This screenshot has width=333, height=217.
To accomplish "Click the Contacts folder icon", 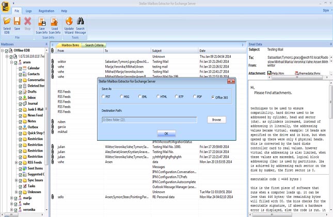I will (x=25, y=74).
